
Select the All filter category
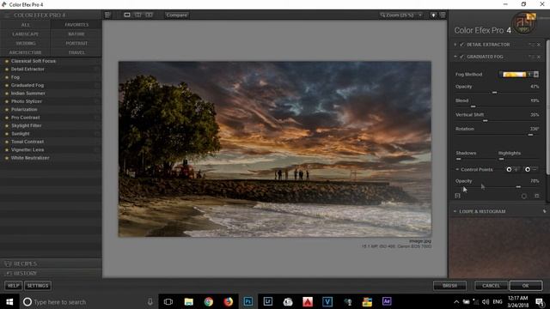(x=26, y=25)
